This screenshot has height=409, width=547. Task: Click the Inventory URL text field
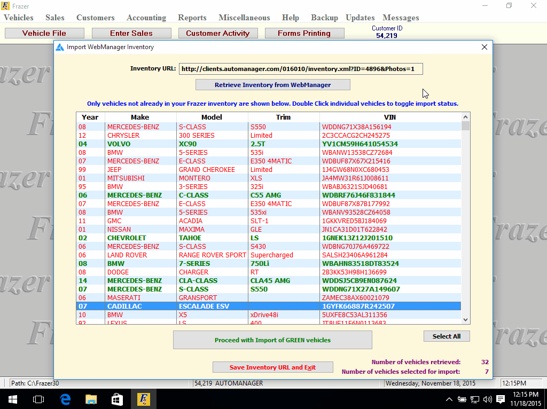coord(300,69)
